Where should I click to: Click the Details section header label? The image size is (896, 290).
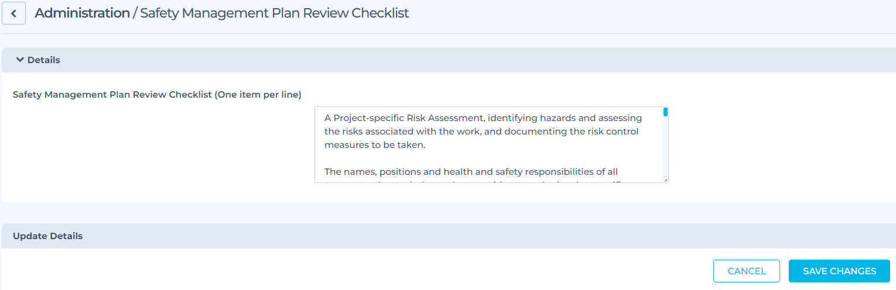43,60
